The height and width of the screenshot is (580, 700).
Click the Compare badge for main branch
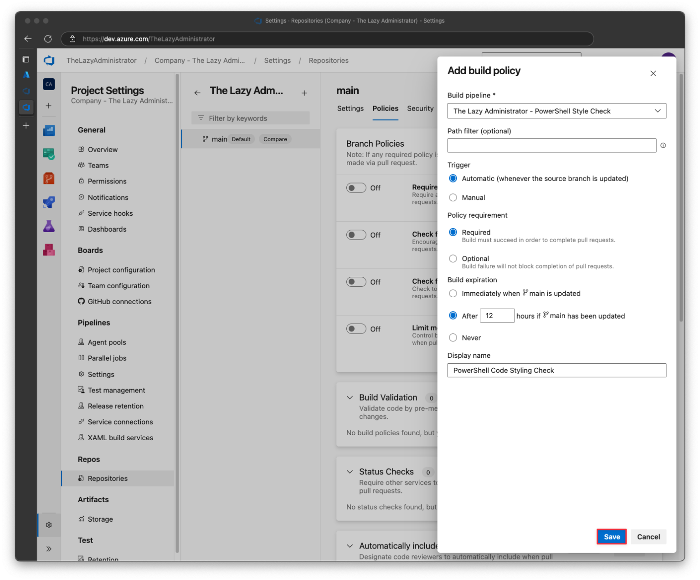tap(275, 139)
